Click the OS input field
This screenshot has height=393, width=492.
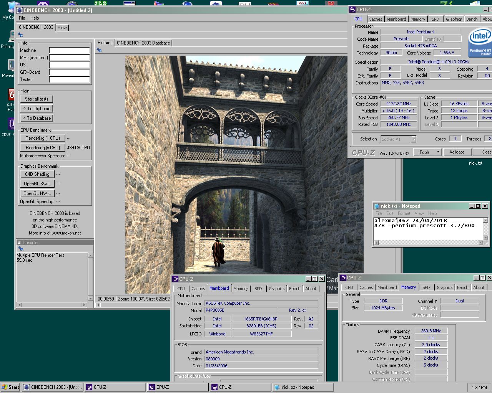tap(69, 65)
